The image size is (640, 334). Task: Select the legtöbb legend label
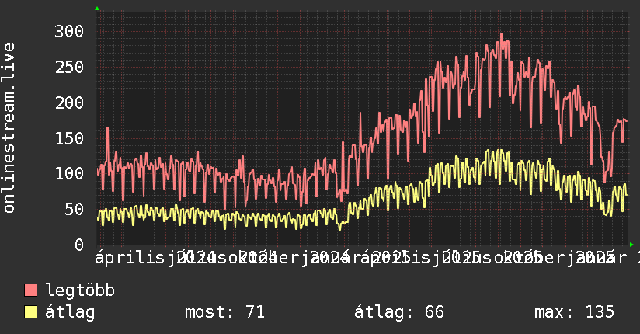pos(80,291)
